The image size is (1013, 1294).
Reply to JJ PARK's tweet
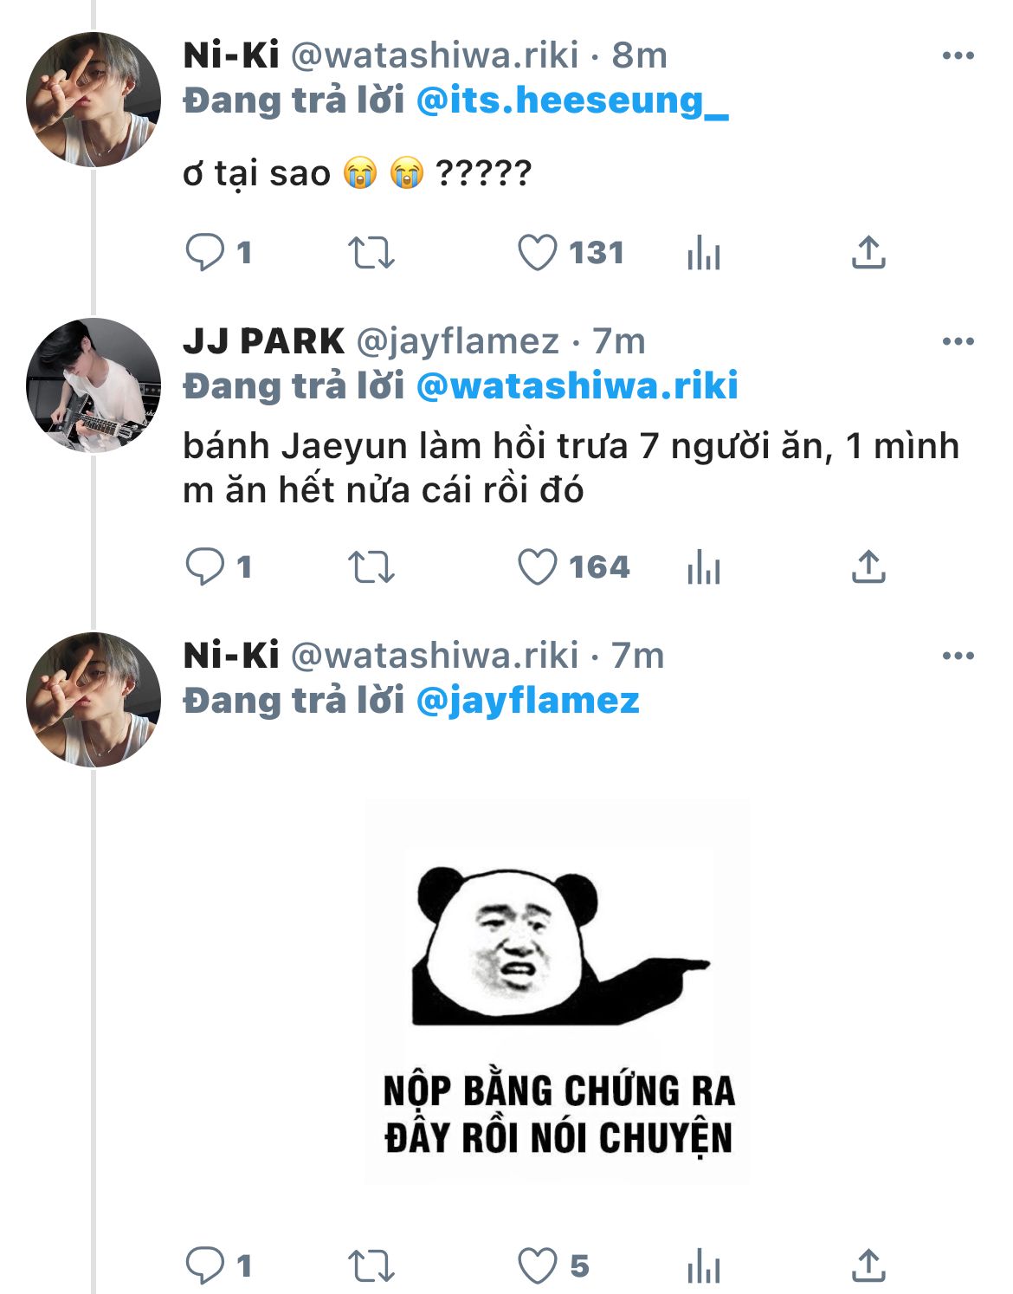click(x=205, y=567)
